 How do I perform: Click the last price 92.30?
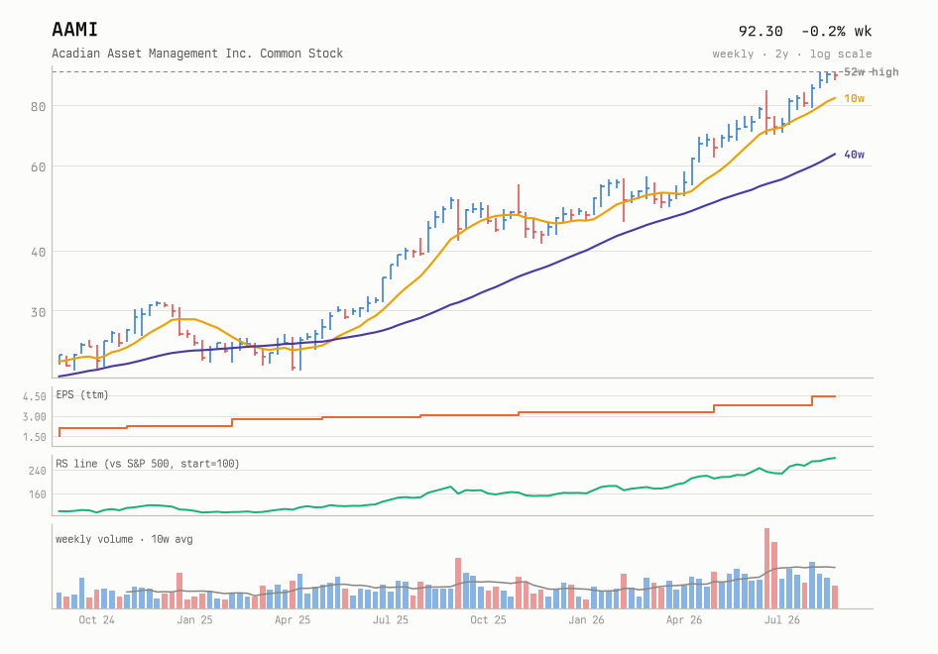click(761, 31)
